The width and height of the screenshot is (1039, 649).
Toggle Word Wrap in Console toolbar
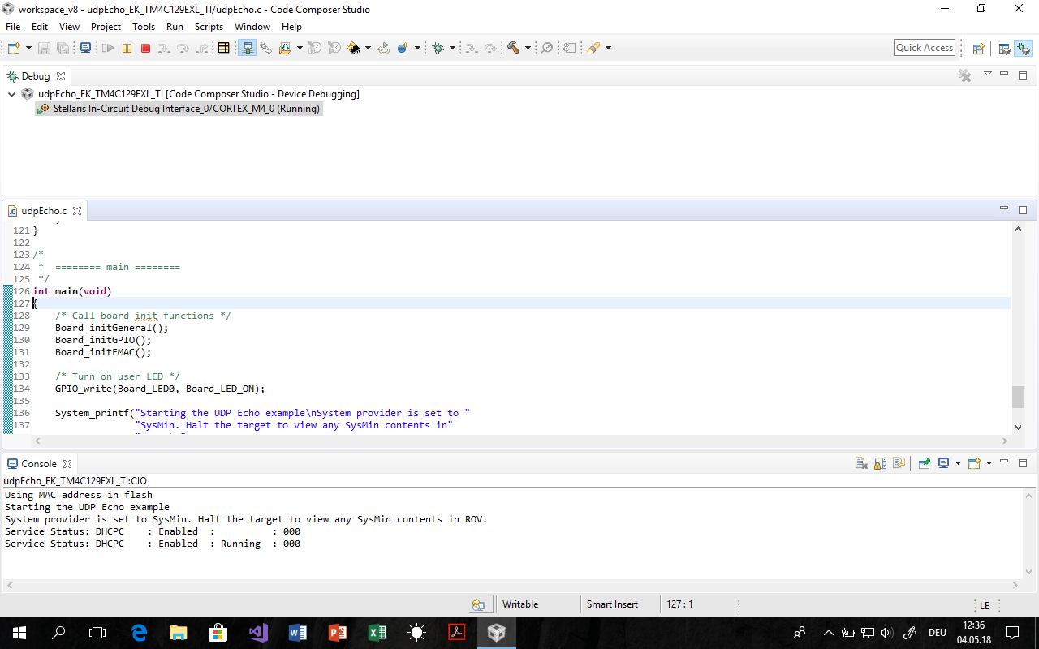coord(899,463)
